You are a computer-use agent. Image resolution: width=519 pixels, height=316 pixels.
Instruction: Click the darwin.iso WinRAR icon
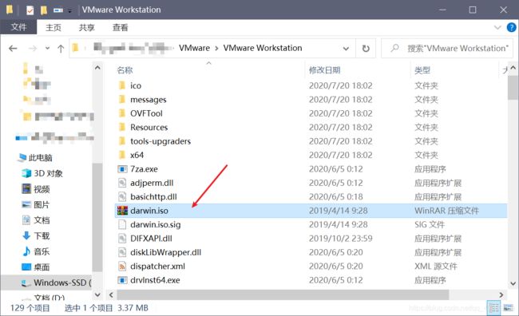122,211
